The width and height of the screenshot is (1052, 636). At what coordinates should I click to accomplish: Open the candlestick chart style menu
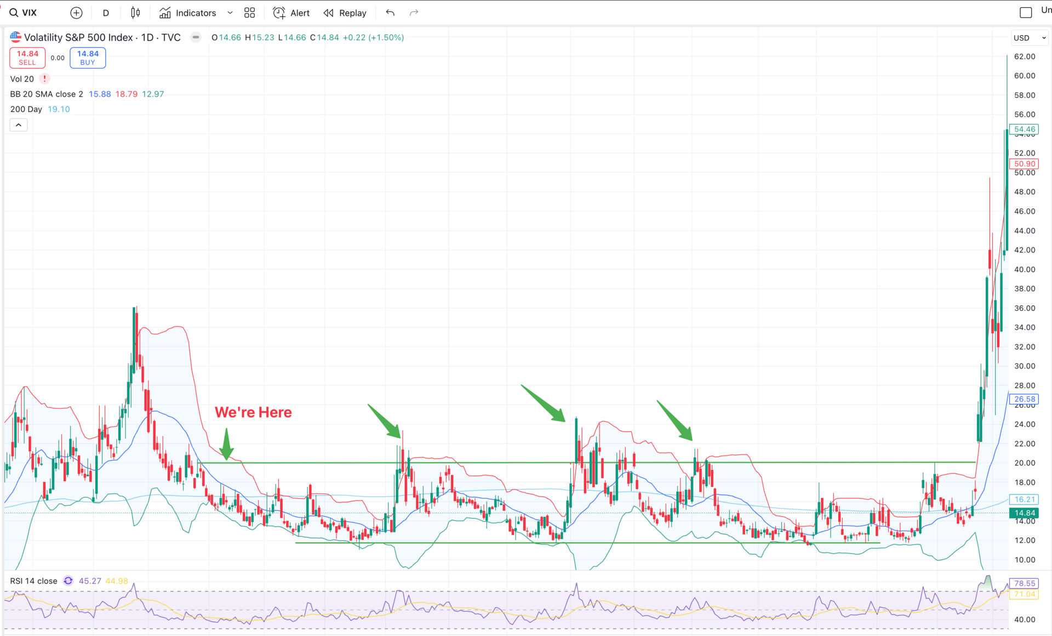pos(135,13)
